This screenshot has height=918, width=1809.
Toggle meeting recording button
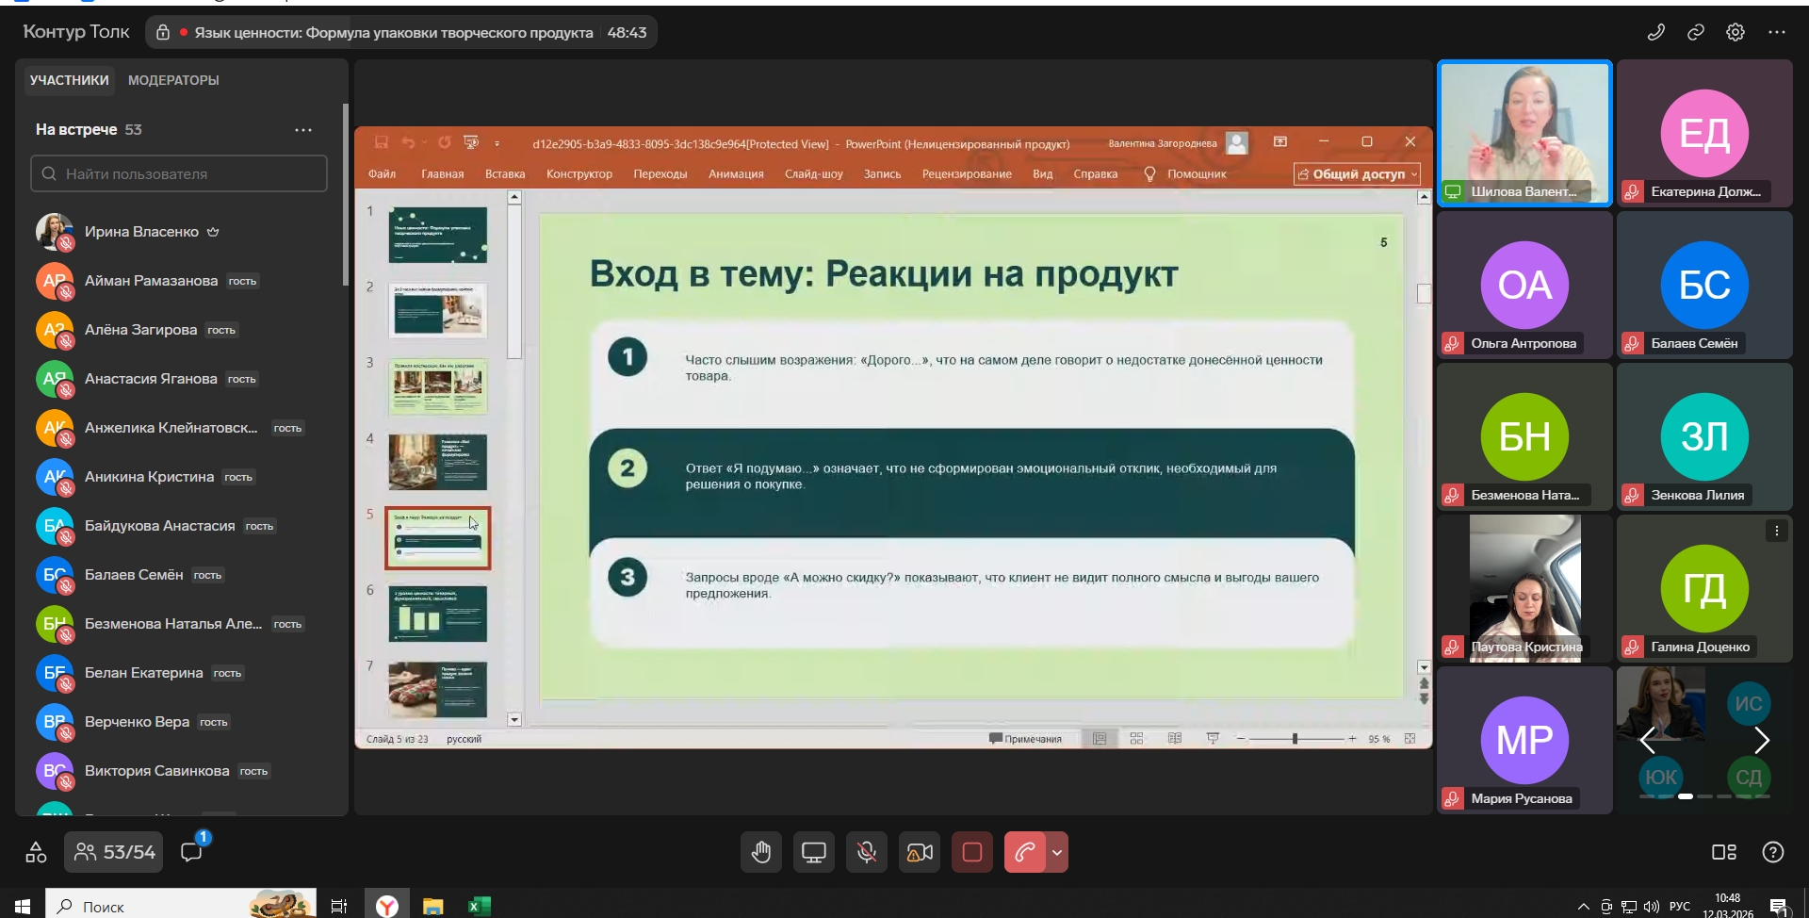point(972,853)
